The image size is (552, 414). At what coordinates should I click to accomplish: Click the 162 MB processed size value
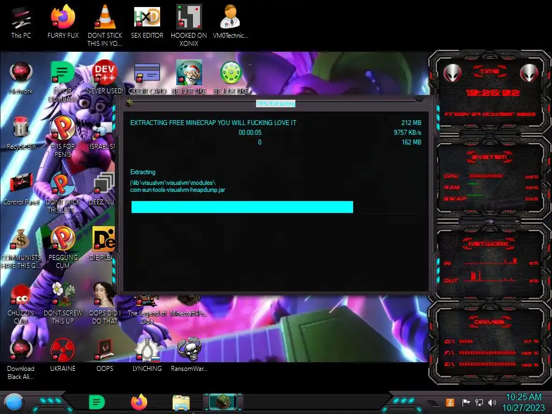coord(411,142)
